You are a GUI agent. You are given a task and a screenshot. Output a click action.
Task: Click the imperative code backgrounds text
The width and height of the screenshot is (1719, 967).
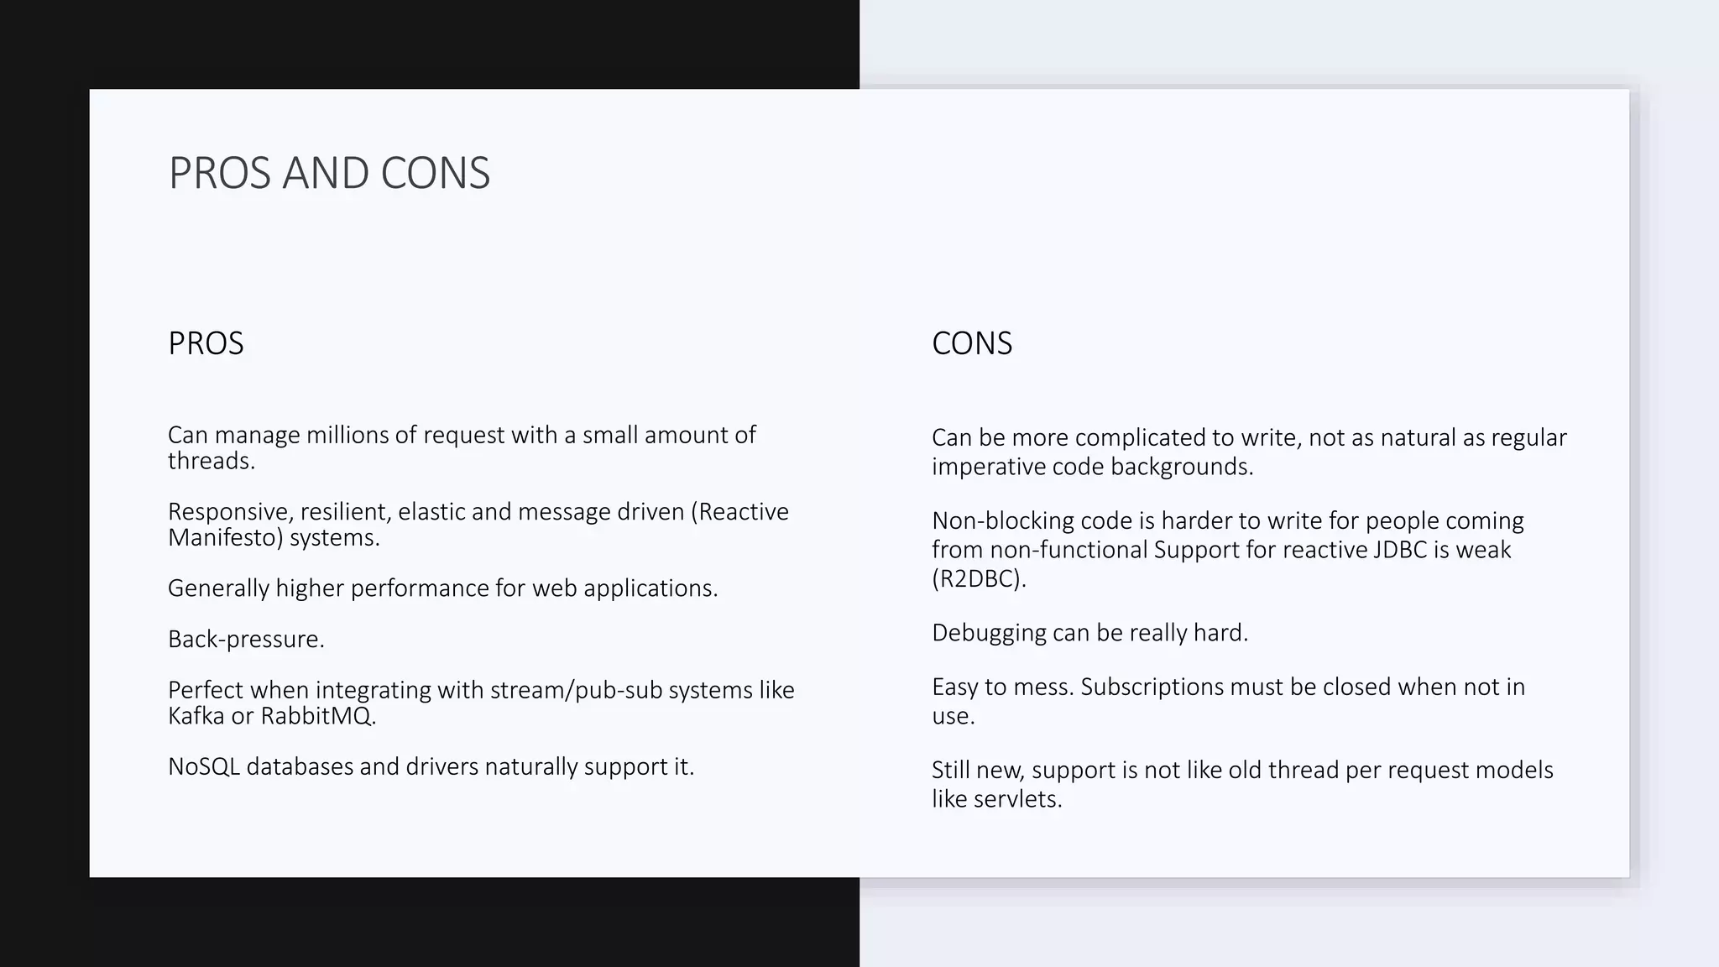(1093, 467)
